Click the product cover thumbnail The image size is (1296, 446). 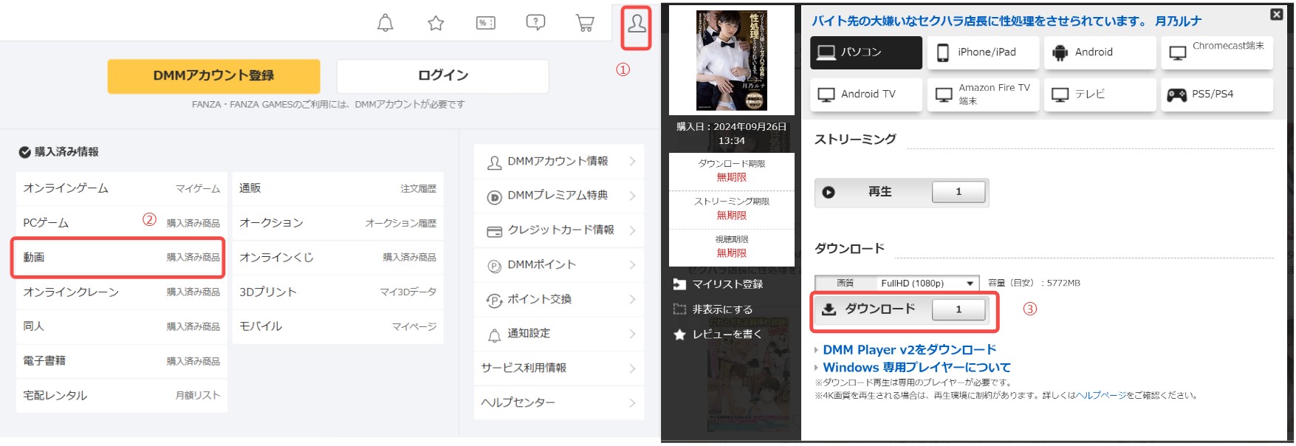click(732, 61)
